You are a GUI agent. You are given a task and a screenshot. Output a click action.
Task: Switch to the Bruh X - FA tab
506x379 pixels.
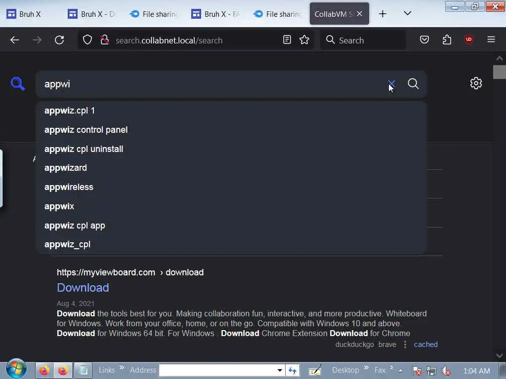pyautogui.click(x=216, y=14)
